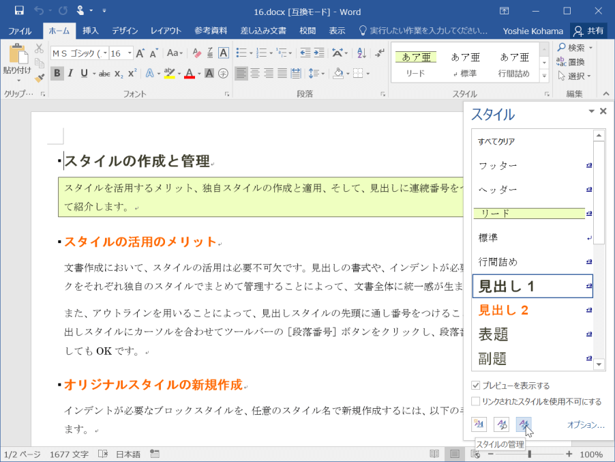Click the Character Shading icon
The image size is (615, 462).
point(209,74)
